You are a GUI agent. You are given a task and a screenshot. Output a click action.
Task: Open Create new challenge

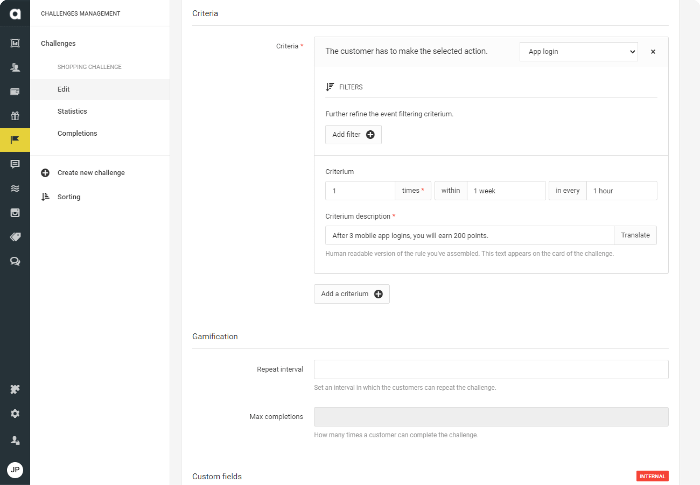91,172
